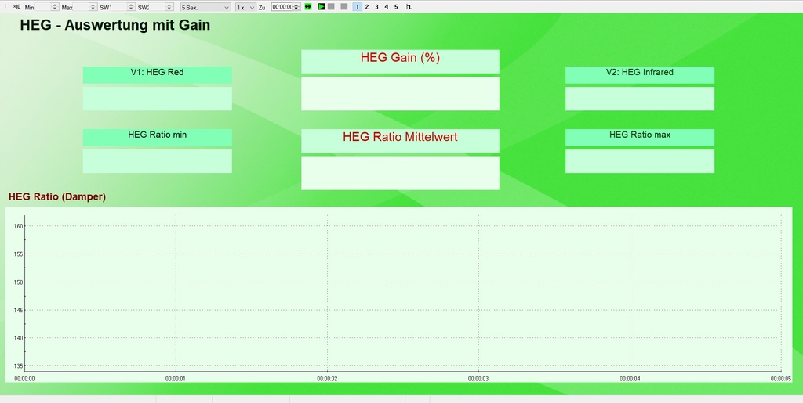803x403 pixels.
Task: Switch to screen page 1
Action: [x=357, y=6]
